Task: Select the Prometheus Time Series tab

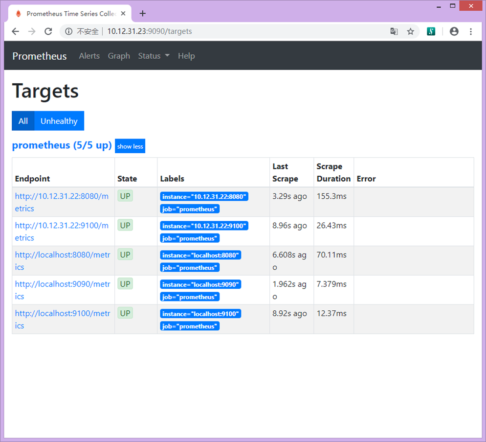Action: click(x=70, y=14)
